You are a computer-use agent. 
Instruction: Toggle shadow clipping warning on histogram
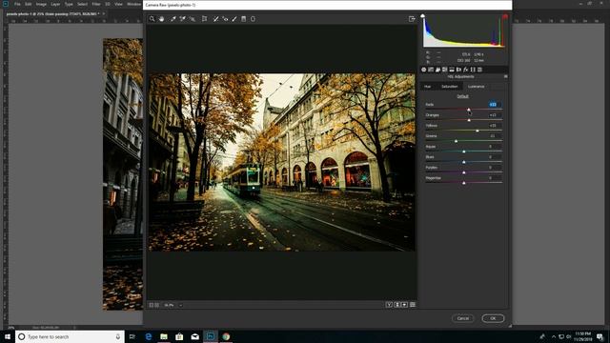423,16
